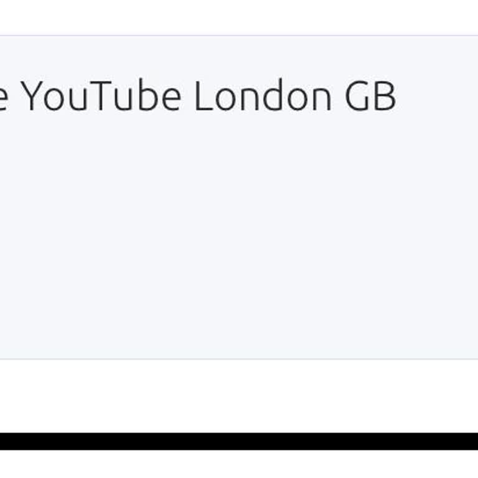This screenshot has height=478, width=478.
Task: Click the empty gray panel area below the text
Action: pos(239,237)
